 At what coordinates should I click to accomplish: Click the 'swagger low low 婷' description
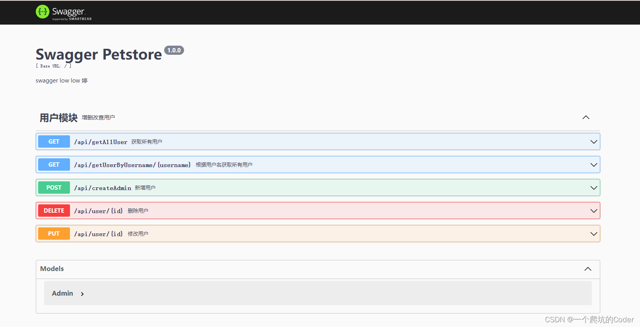point(62,81)
